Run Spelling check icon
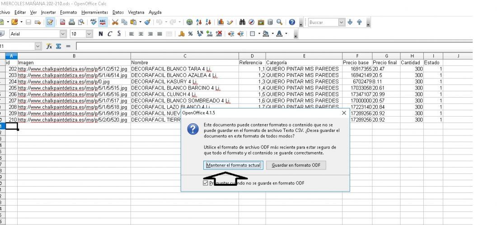 (94, 22)
